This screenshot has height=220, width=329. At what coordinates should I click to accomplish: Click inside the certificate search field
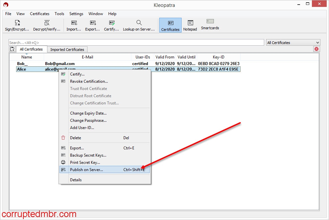(x=132, y=42)
